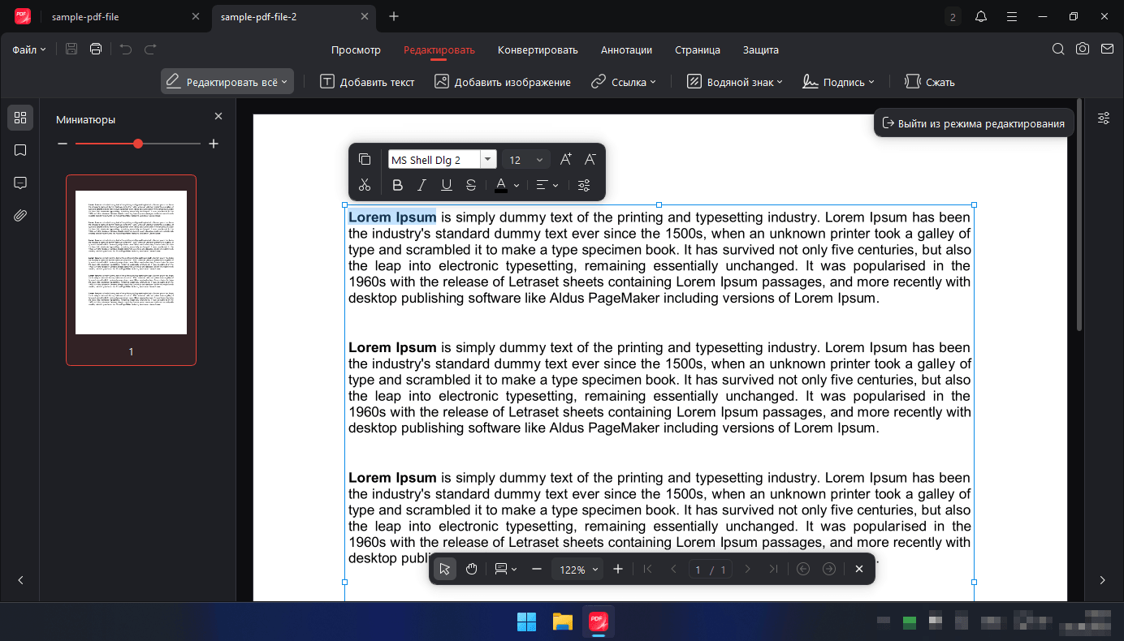1124x641 pixels.
Task: Click the print icon
Action: [x=96, y=49]
